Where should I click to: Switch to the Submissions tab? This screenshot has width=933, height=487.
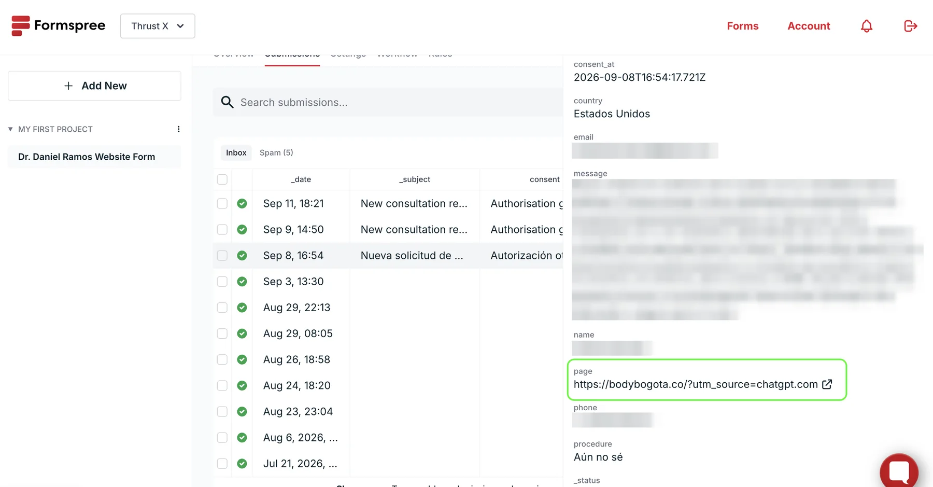coord(292,55)
